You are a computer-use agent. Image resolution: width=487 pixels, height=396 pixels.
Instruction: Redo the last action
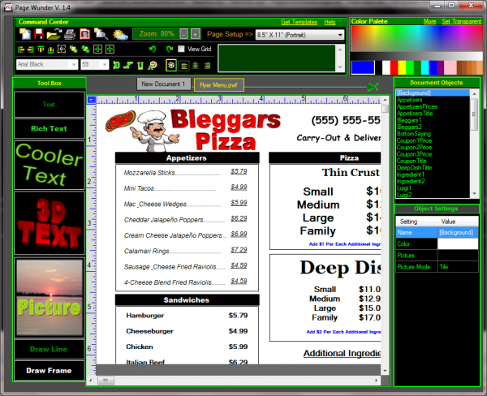(x=170, y=49)
